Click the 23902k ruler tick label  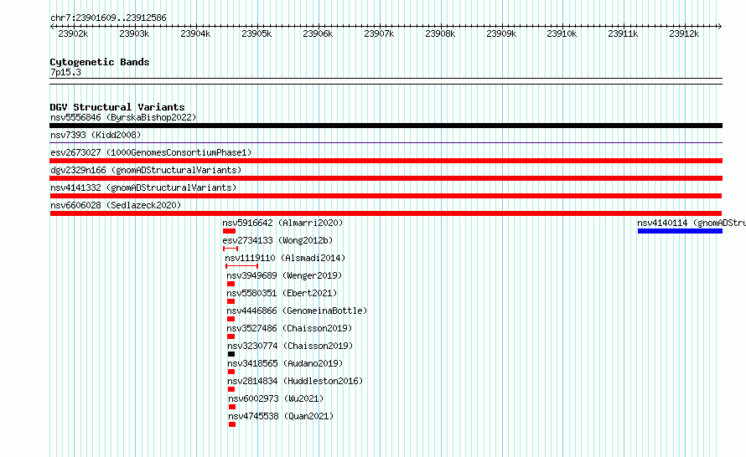point(73,33)
